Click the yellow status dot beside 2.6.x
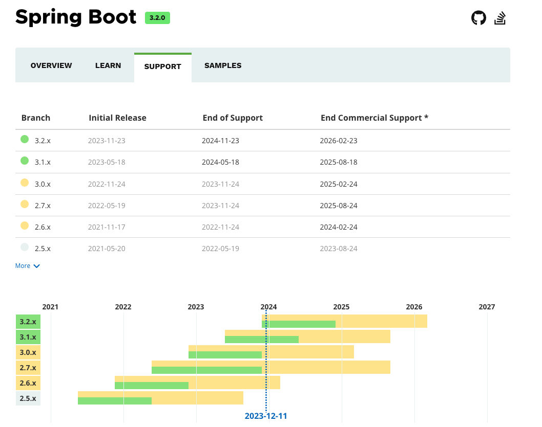Viewport: 542px width, 427px height. pyautogui.click(x=24, y=226)
